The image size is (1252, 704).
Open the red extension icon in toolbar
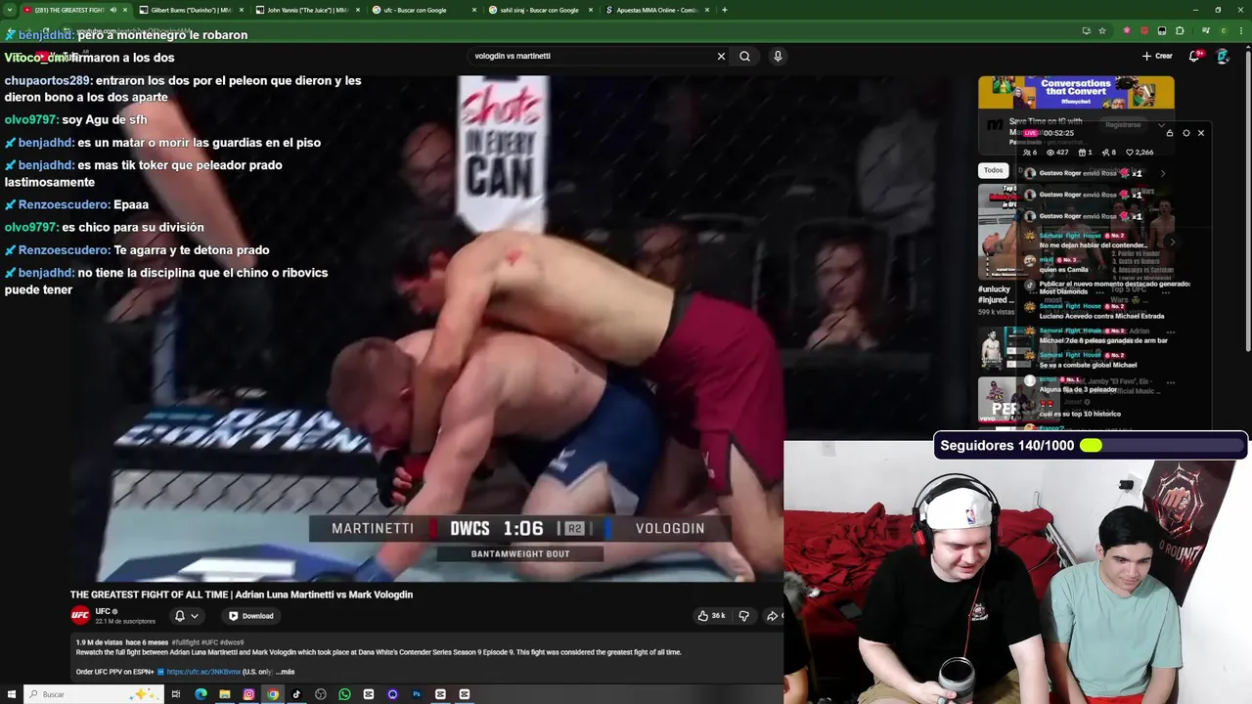(1144, 30)
